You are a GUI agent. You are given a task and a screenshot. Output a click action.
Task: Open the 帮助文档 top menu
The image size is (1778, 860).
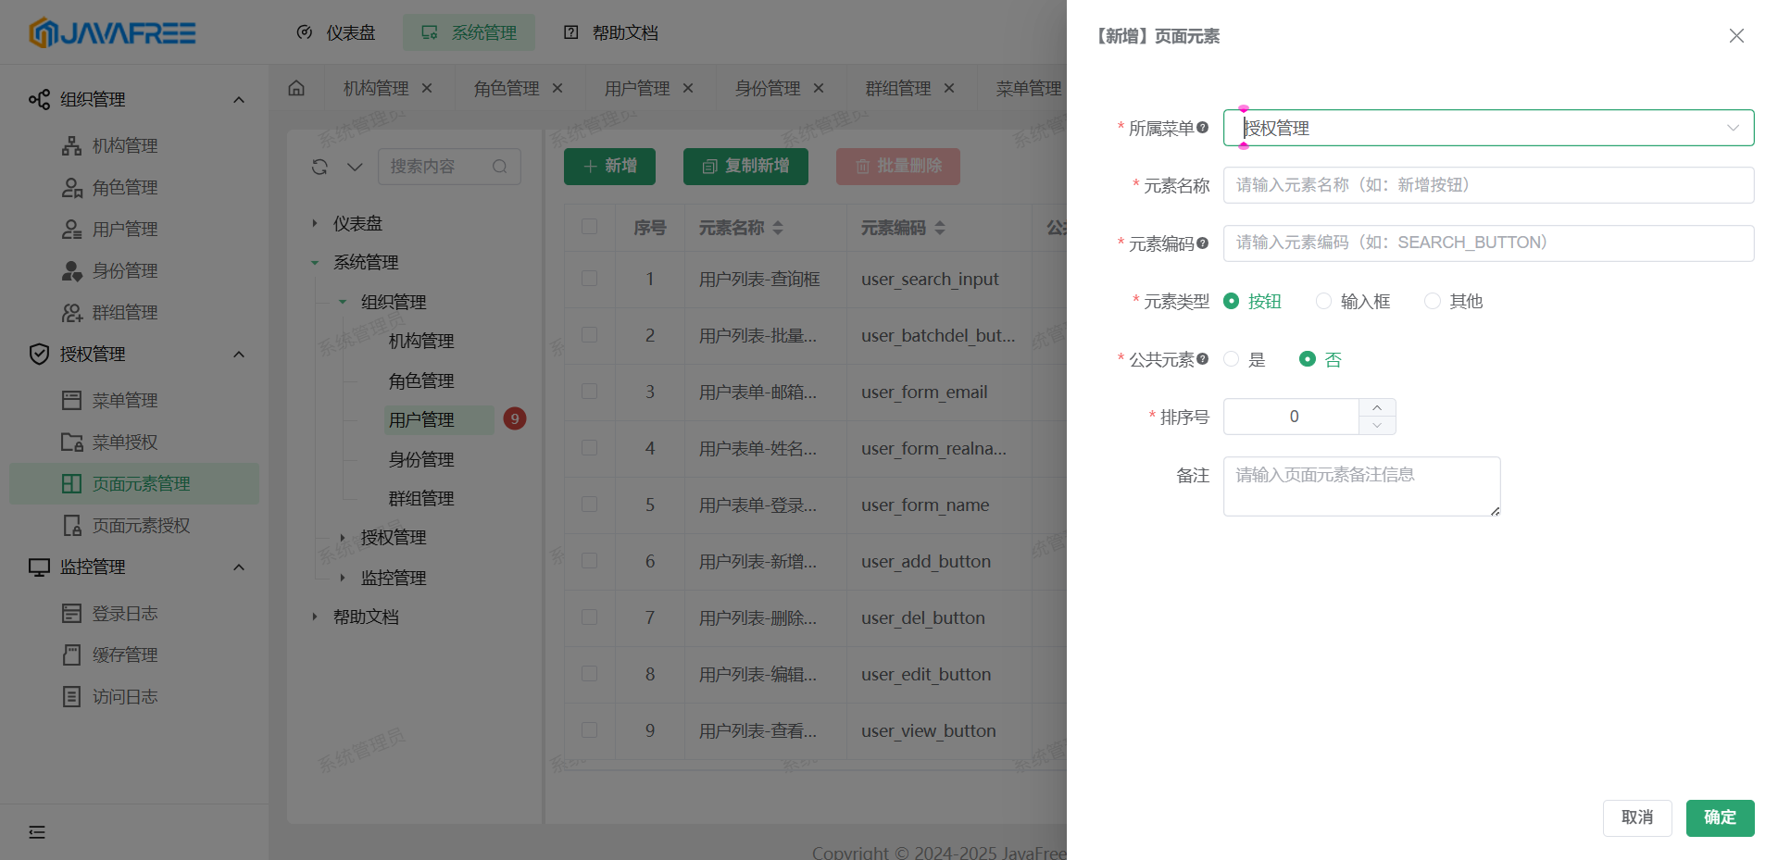(611, 32)
